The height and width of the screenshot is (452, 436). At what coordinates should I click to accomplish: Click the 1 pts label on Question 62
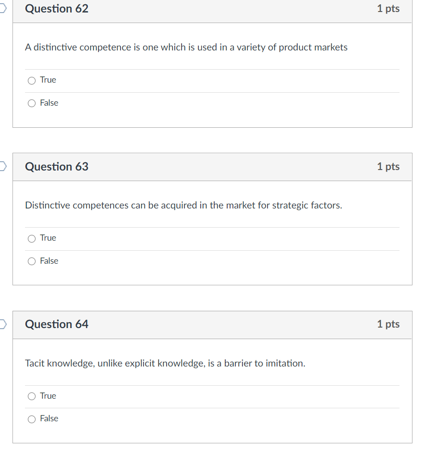click(x=388, y=9)
